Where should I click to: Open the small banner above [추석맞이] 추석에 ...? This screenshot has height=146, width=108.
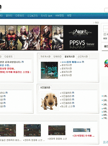pos(82,130)
